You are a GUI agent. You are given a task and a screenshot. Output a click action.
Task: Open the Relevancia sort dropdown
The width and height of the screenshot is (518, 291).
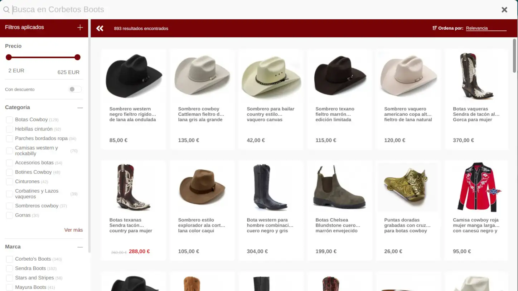point(486,28)
